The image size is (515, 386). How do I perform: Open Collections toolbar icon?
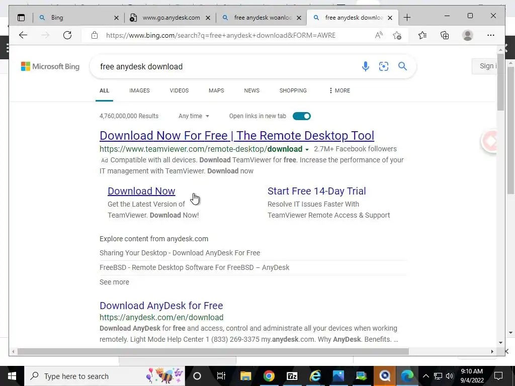445,35
